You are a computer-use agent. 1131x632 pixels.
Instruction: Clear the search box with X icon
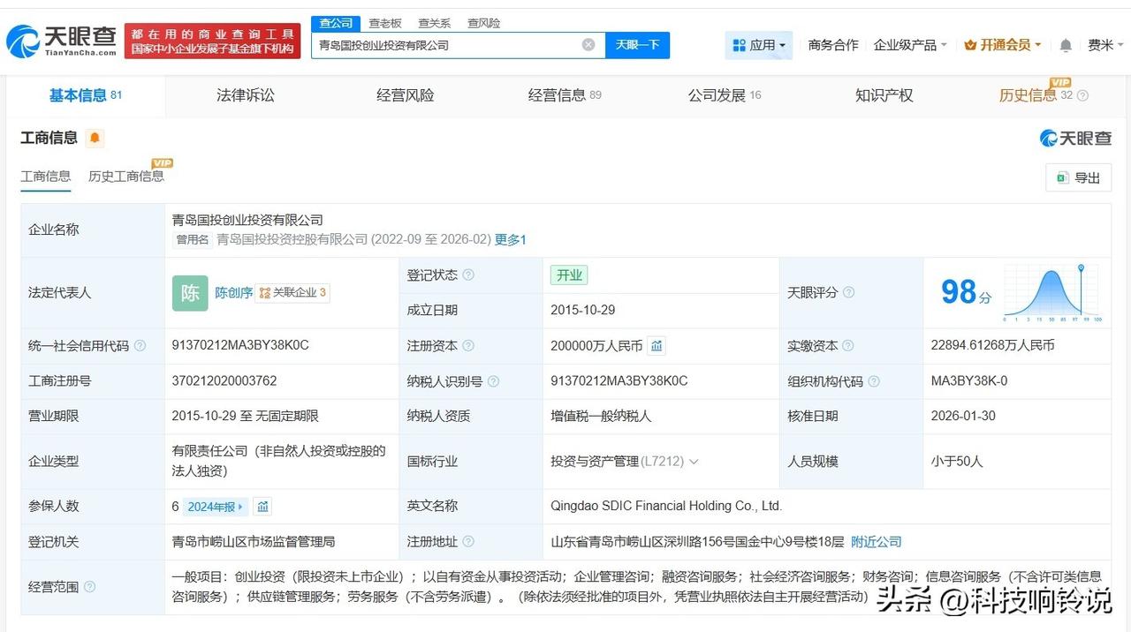coord(588,45)
